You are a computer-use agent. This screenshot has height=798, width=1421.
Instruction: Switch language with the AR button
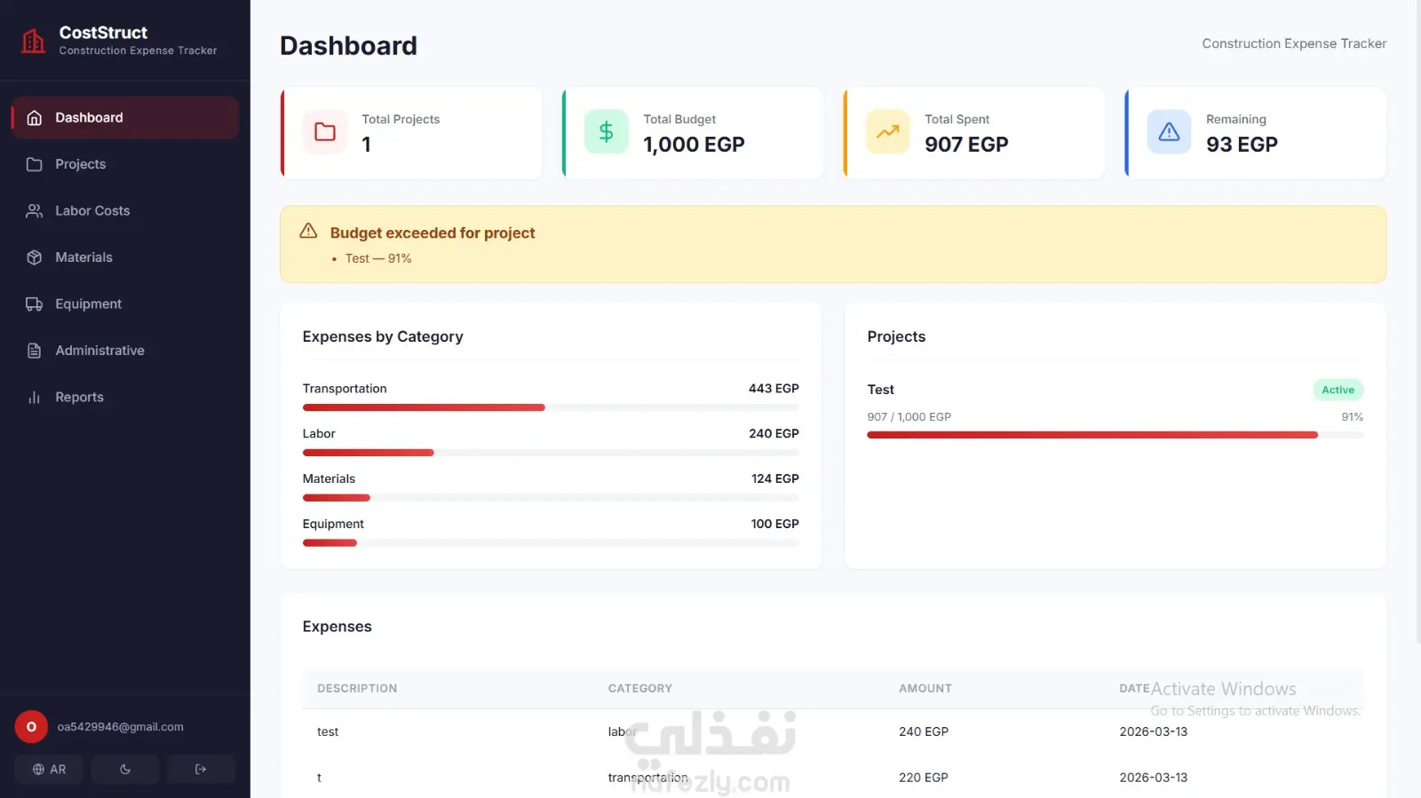pos(49,770)
